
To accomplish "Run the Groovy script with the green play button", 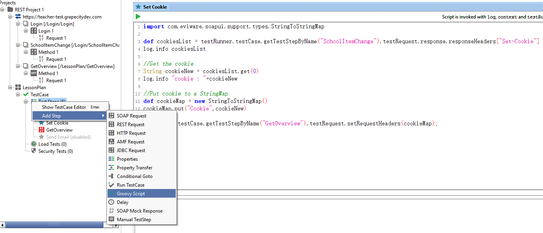I will point(138,17).
